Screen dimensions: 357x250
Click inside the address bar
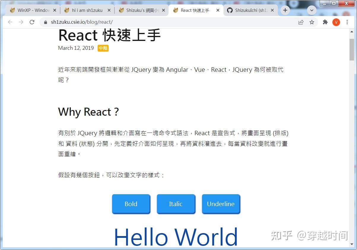pyautogui.click(x=119, y=22)
